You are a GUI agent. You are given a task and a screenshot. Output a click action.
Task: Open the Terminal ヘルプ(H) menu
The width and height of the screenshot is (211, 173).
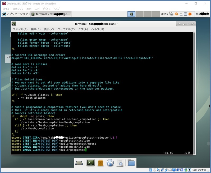(98, 29)
